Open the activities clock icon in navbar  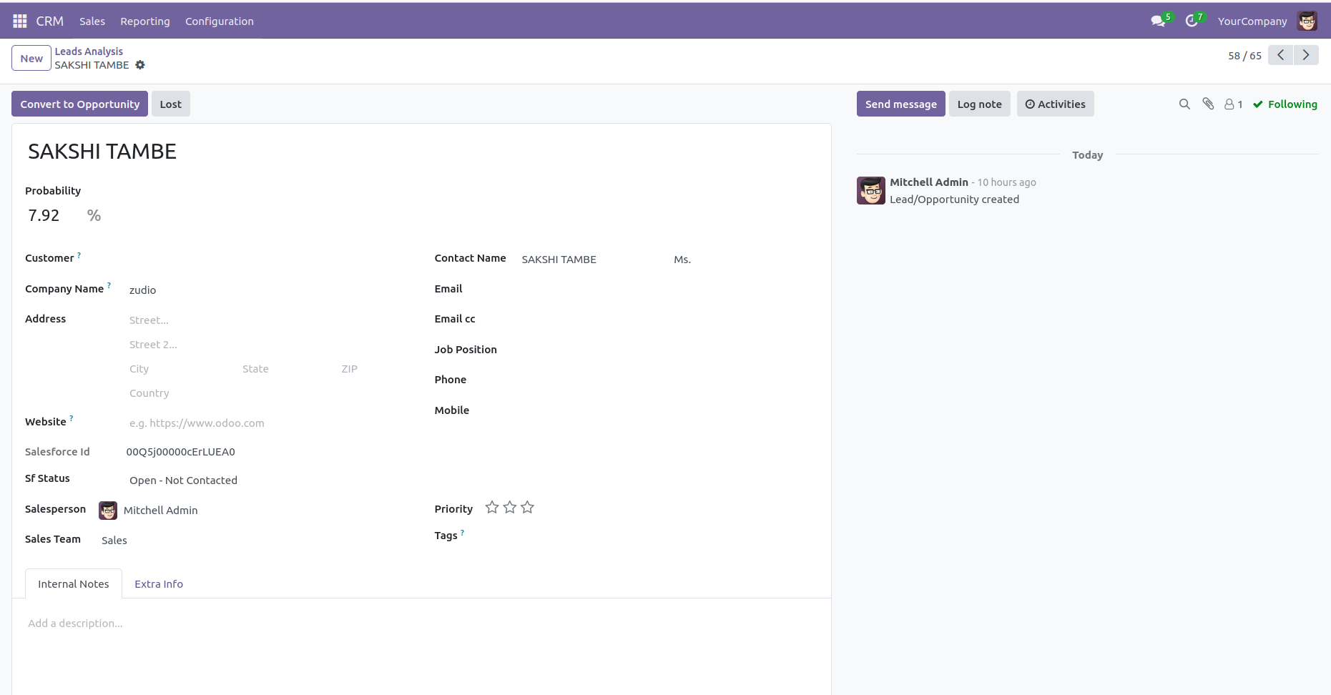(x=1192, y=21)
